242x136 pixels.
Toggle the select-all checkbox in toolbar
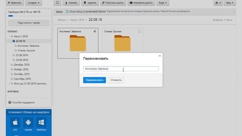(x=57, y=3)
